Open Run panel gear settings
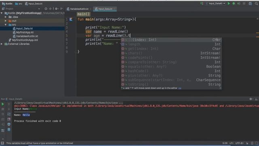 pos(251,99)
